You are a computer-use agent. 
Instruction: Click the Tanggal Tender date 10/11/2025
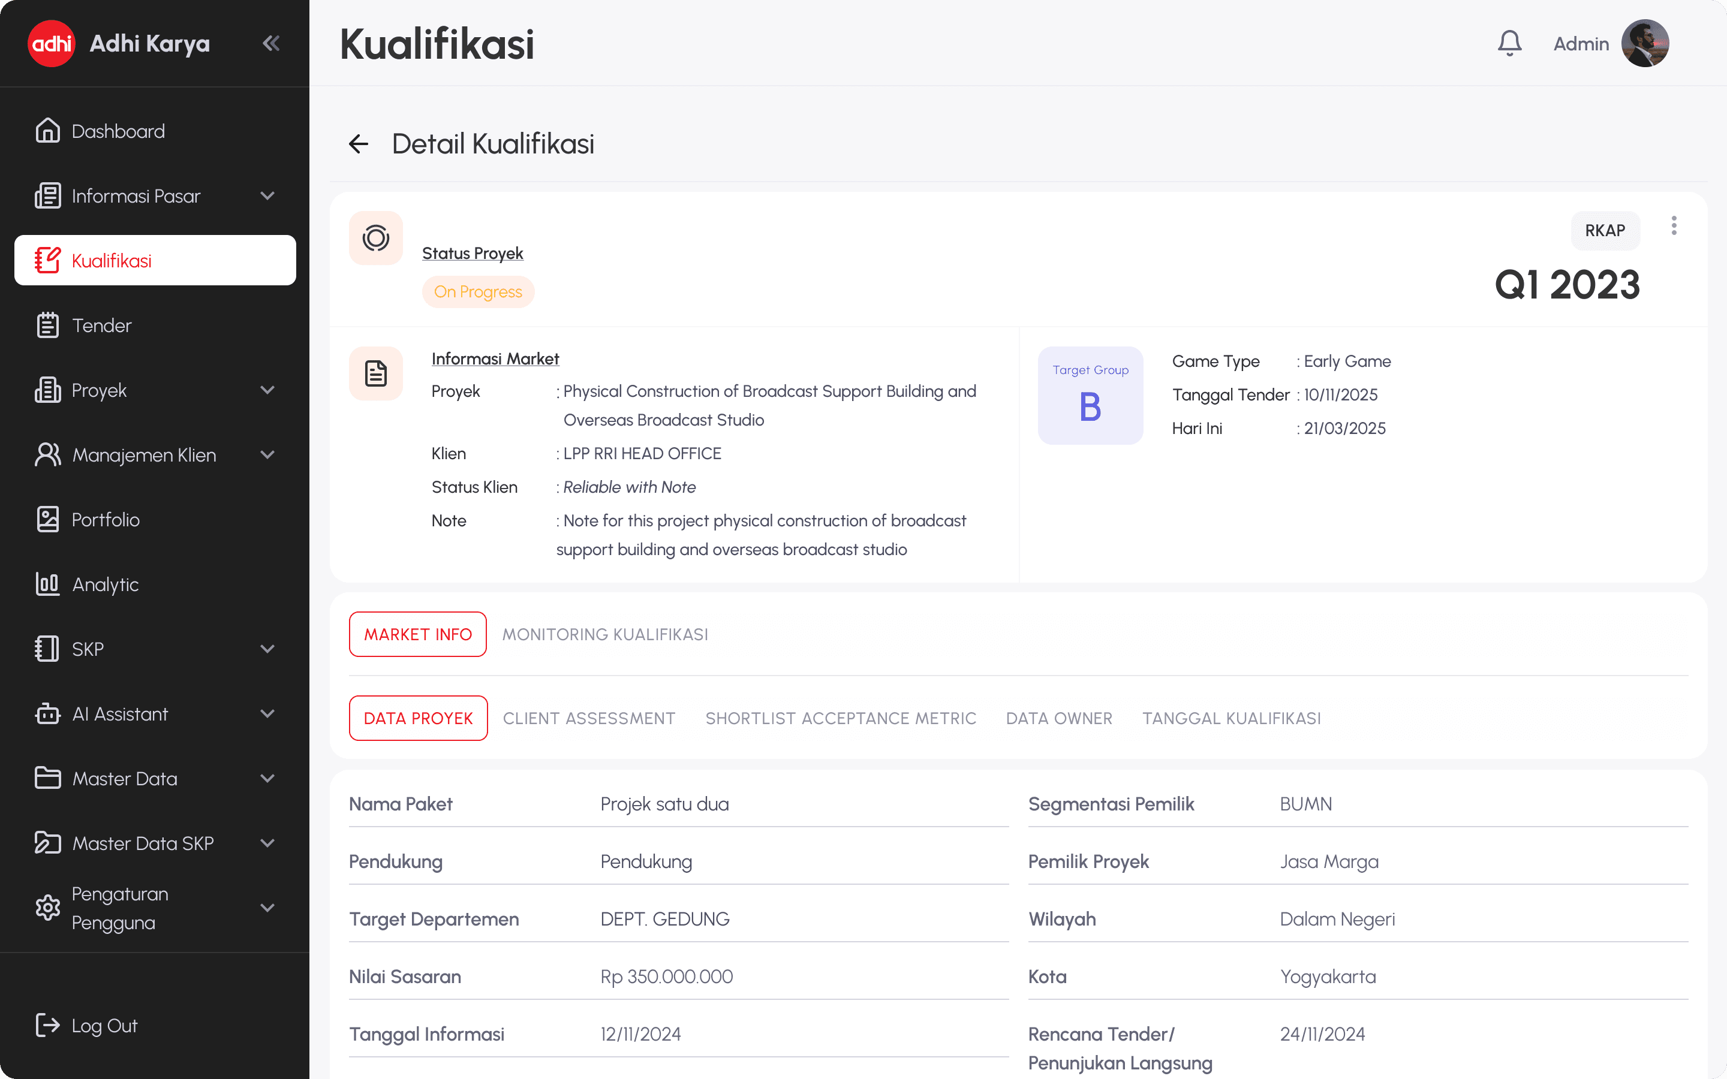(x=1341, y=394)
